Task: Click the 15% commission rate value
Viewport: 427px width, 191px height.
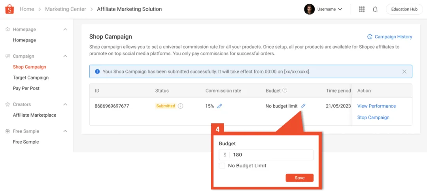Action: coord(210,106)
